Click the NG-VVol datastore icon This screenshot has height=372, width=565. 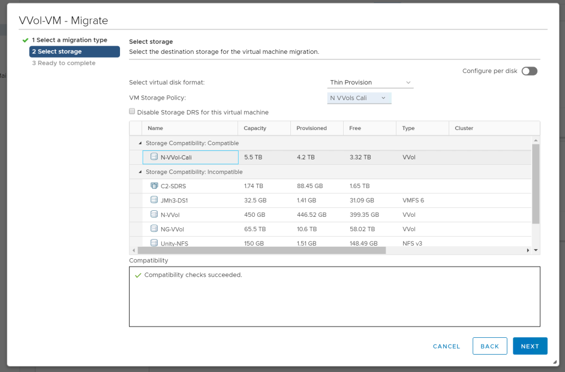coord(154,229)
